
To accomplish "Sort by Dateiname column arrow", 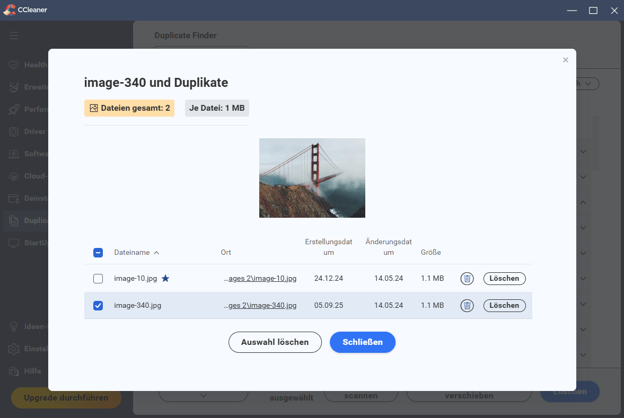I will click(x=156, y=253).
